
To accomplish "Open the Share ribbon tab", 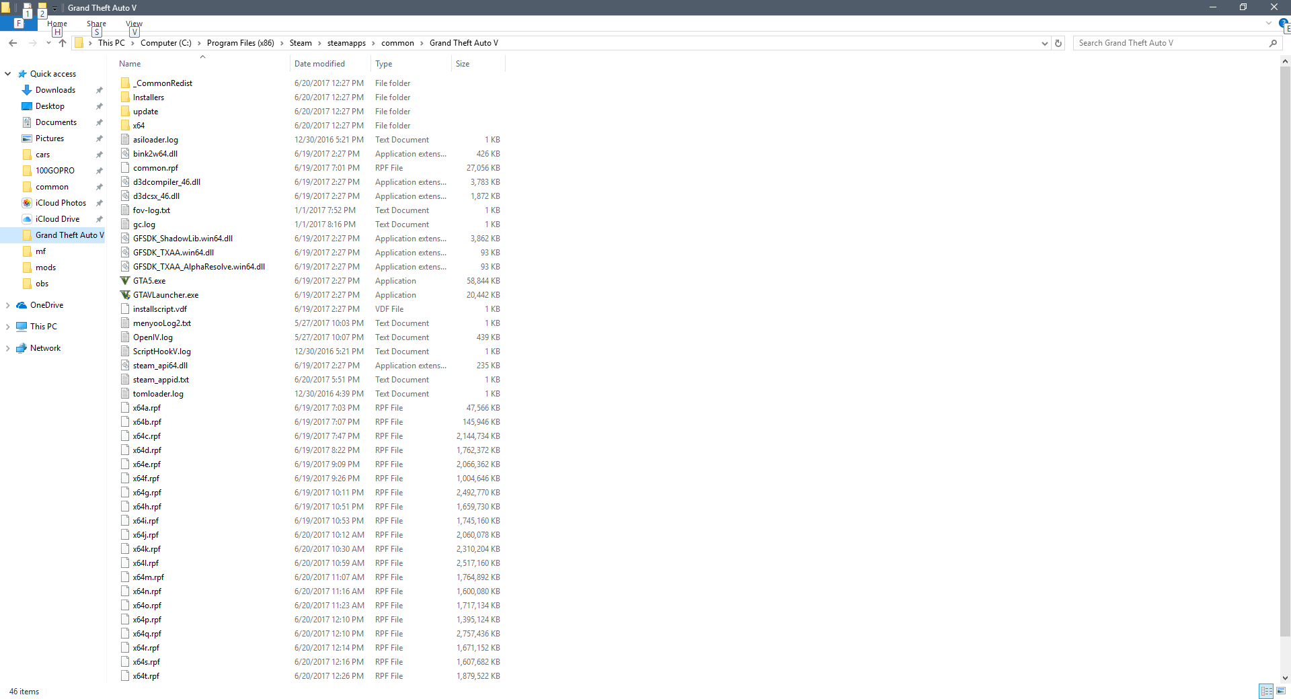I will 96,24.
